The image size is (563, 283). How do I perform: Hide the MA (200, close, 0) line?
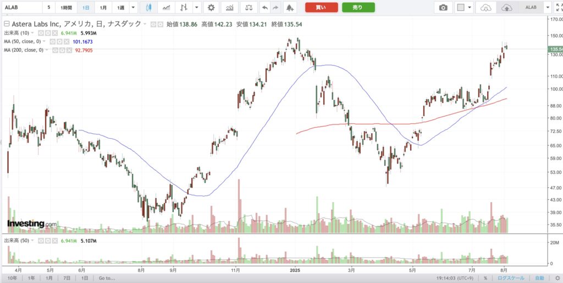pyautogui.click(x=55, y=50)
